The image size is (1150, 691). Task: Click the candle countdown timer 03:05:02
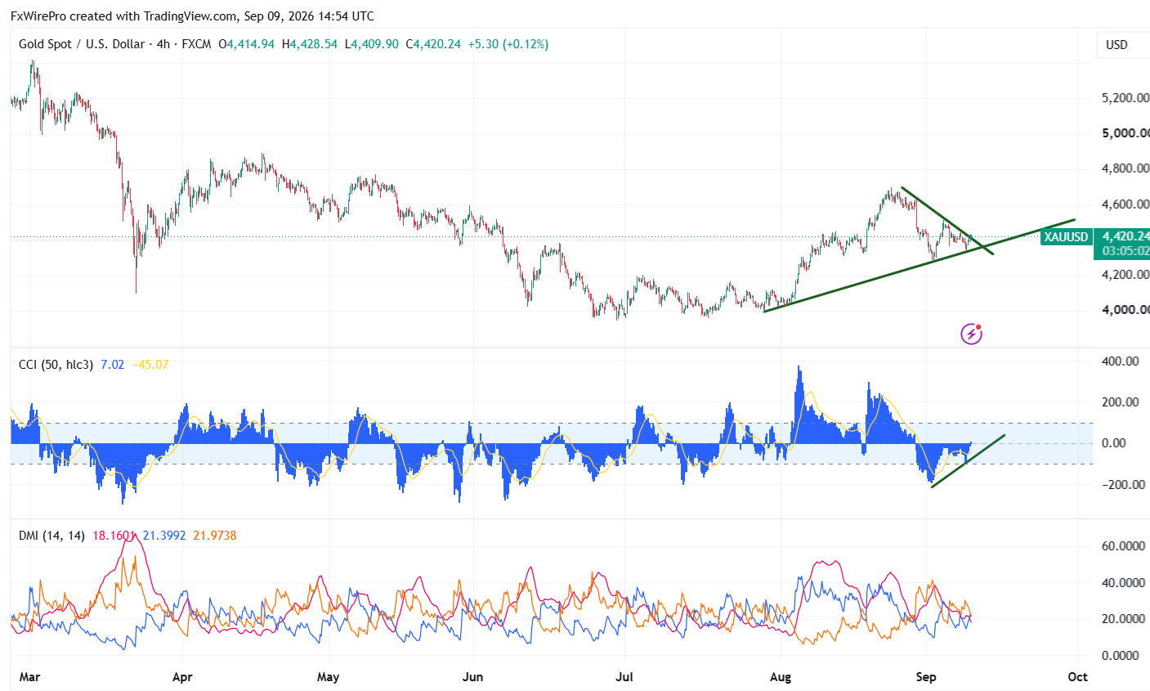coord(1125,251)
